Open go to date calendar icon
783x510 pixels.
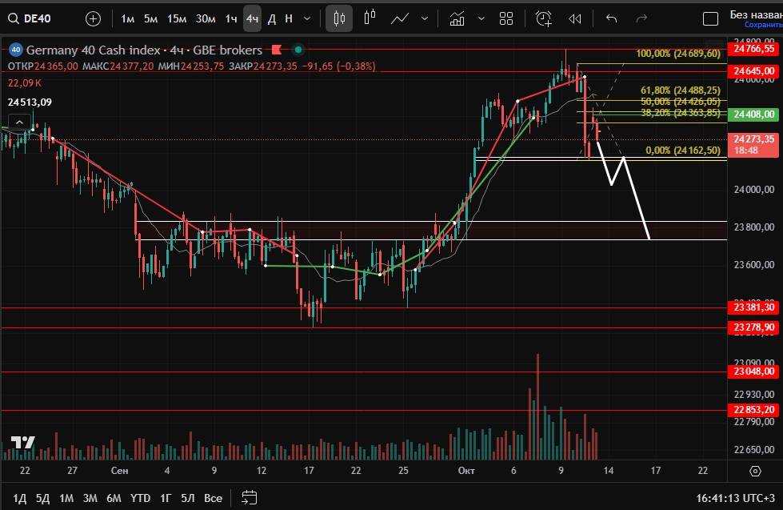249,498
